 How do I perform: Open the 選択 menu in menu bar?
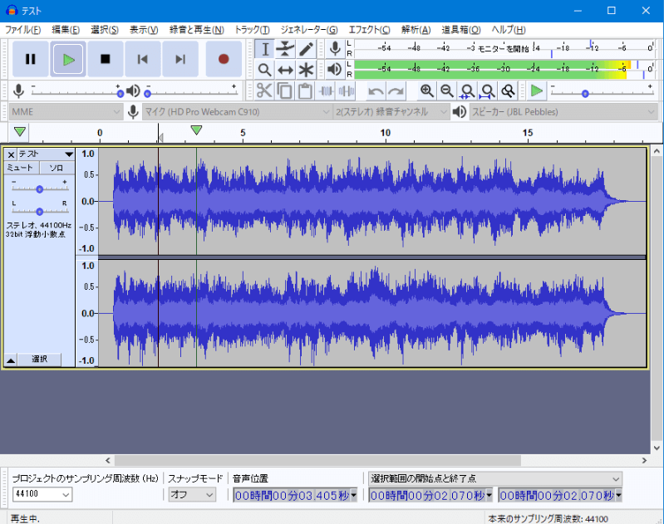pos(105,30)
